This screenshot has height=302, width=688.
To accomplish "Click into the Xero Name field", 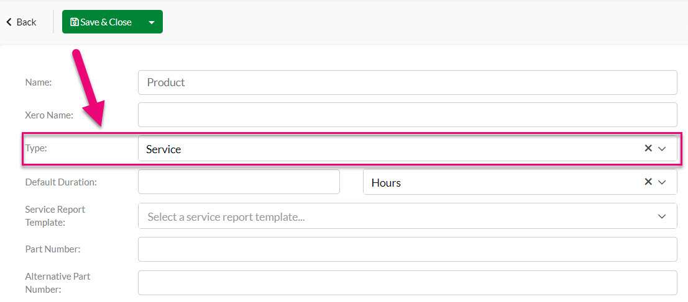I will pos(408,115).
